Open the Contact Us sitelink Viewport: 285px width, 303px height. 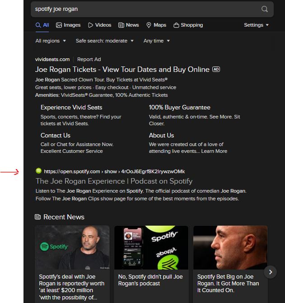coord(56,135)
